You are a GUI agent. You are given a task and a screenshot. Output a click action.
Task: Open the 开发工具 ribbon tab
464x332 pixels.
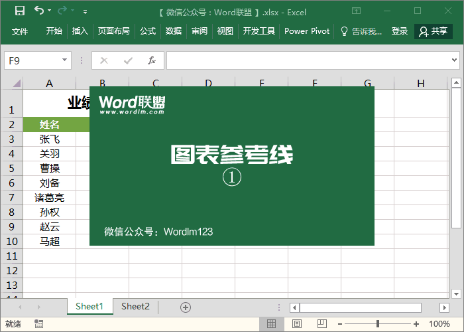pos(259,31)
